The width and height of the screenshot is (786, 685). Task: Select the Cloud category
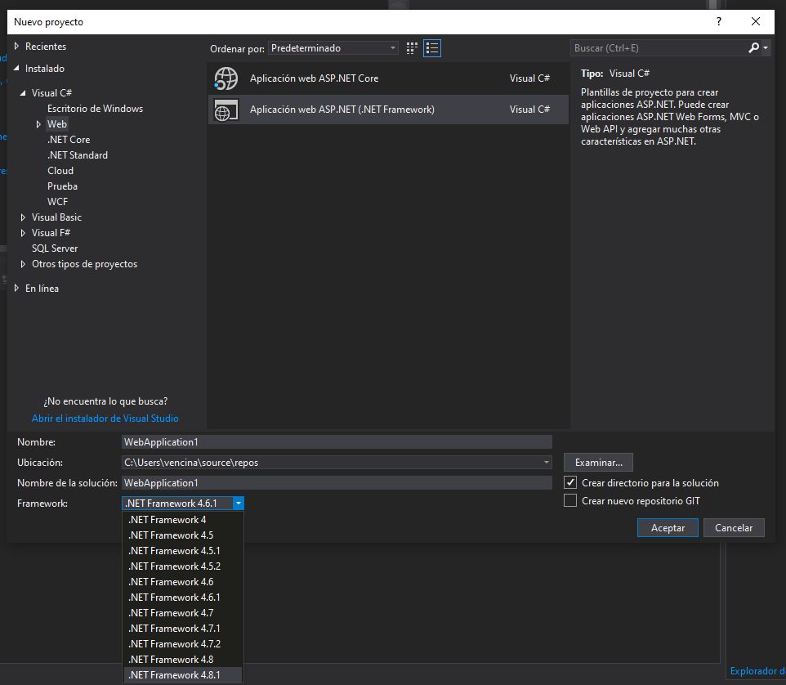60,171
